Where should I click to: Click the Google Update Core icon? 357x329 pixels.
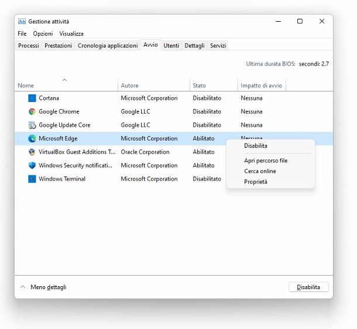(32, 125)
